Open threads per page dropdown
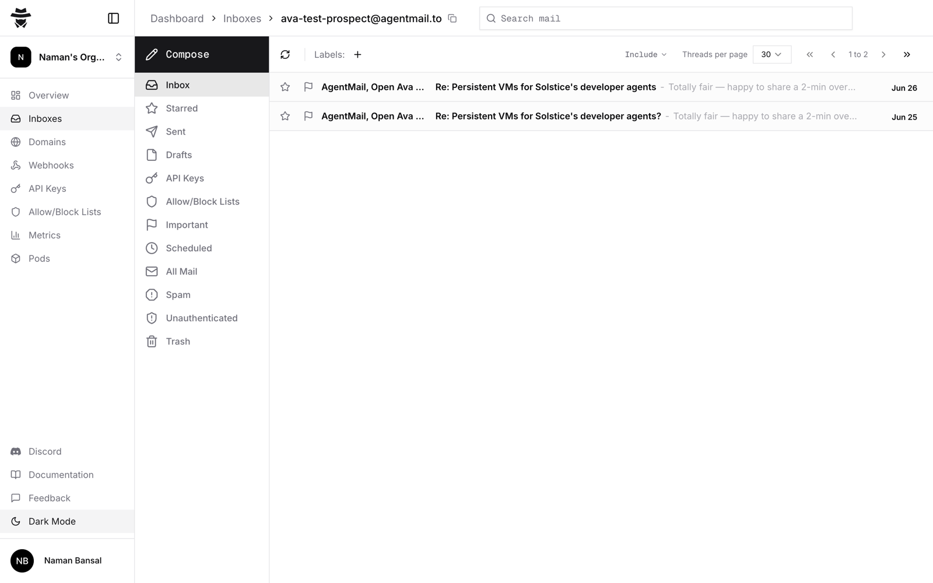Image resolution: width=933 pixels, height=583 pixels. point(771,54)
